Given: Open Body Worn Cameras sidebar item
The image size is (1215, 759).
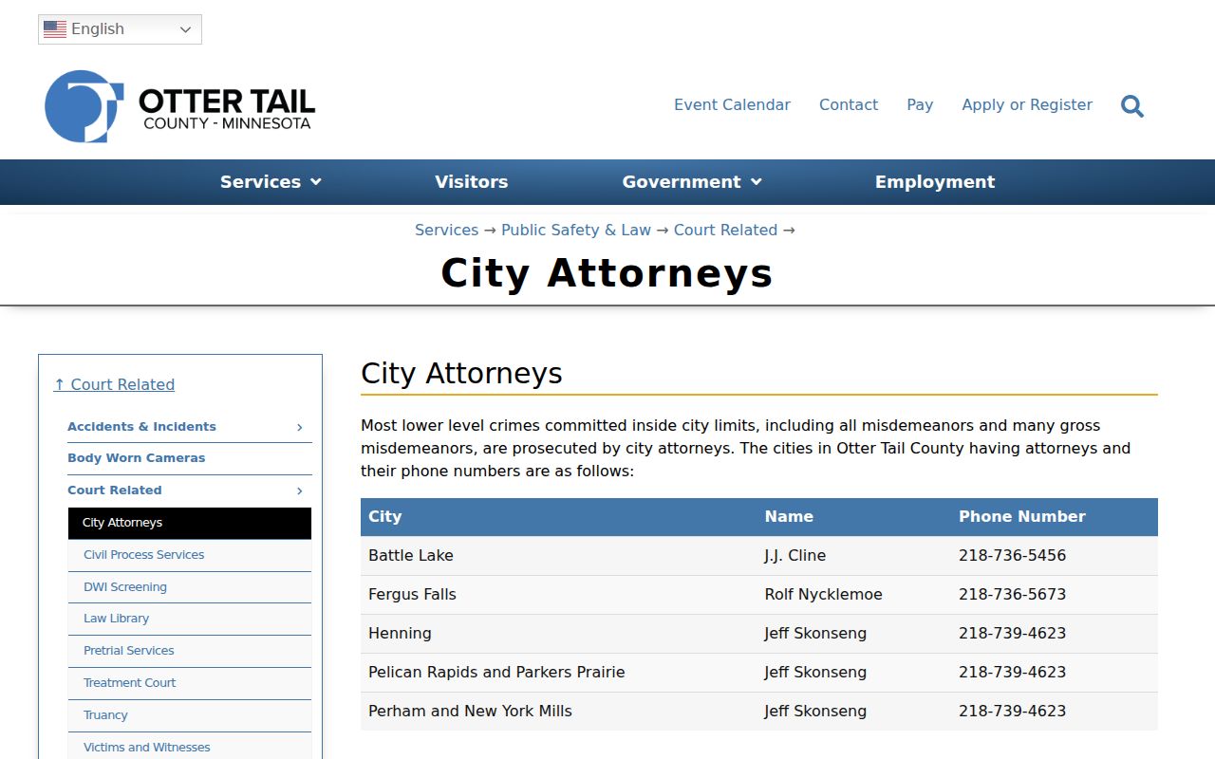Looking at the screenshot, I should pos(136,458).
